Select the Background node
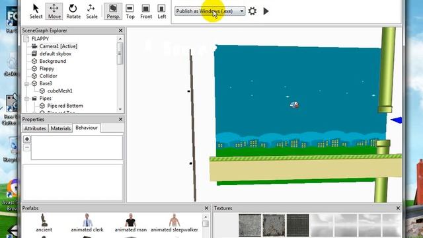The height and width of the screenshot is (238, 423). click(53, 61)
